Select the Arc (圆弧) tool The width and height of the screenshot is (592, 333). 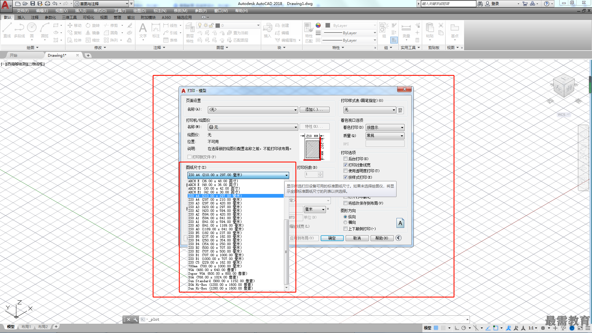[x=45, y=30]
